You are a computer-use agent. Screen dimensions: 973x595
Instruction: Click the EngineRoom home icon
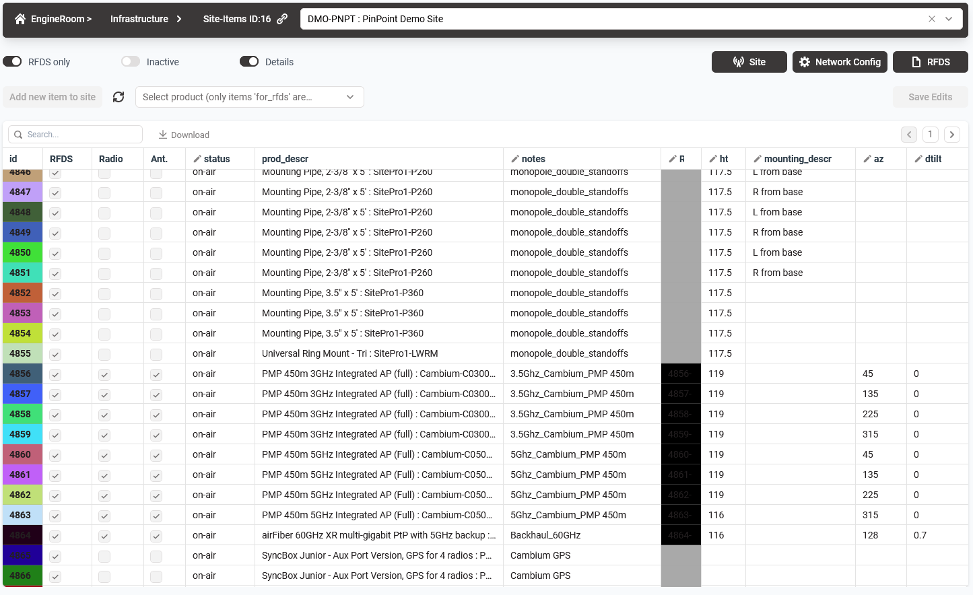pyautogui.click(x=20, y=19)
